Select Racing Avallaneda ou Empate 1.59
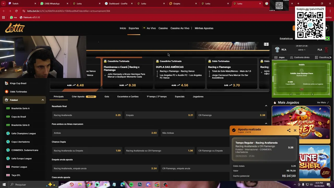The width and height of the screenshot is (334, 188). [87, 151]
